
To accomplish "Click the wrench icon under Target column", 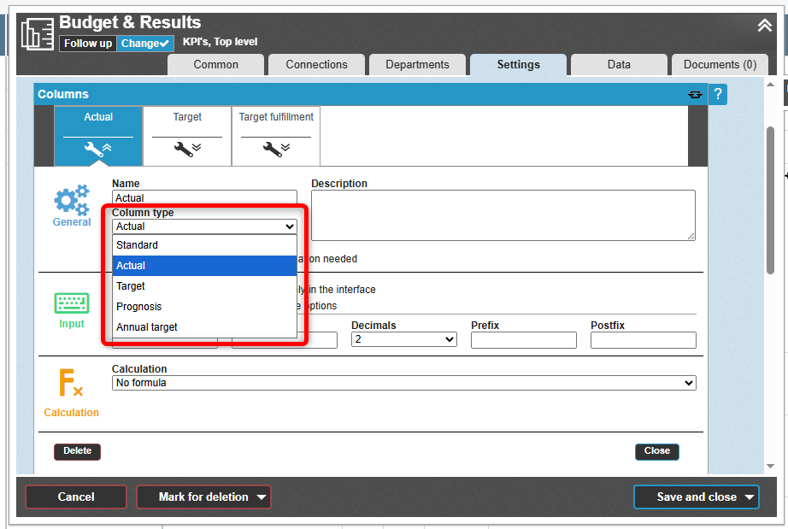I will click(x=187, y=149).
